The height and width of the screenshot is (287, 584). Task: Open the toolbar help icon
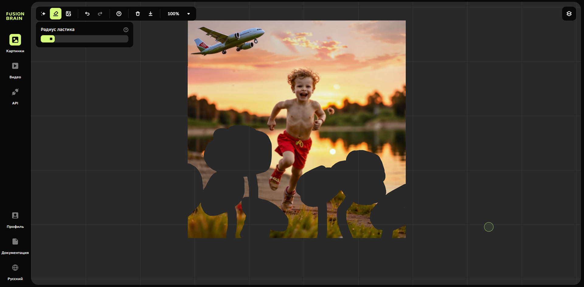pyautogui.click(x=119, y=14)
